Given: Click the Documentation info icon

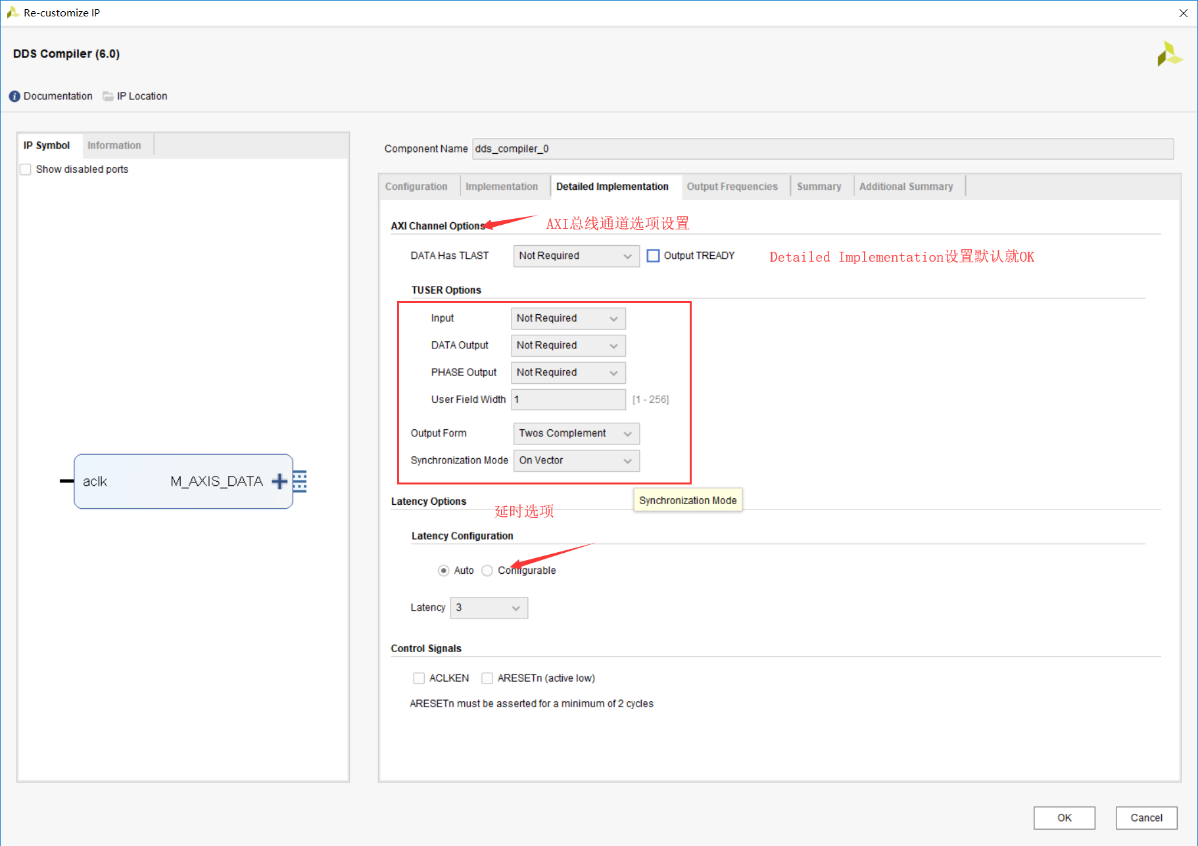Looking at the screenshot, I should click(14, 97).
